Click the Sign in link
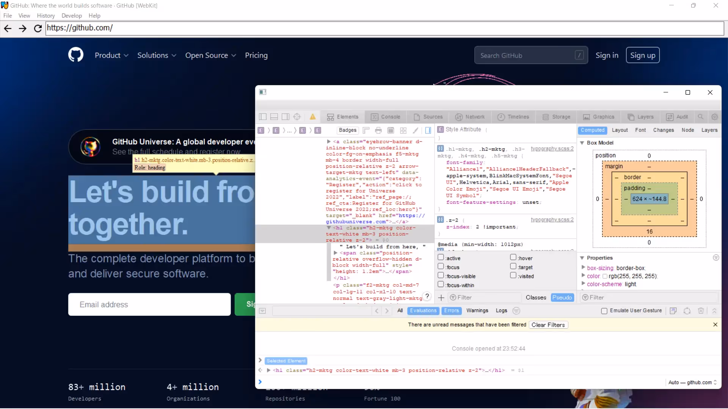The image size is (728, 409). coord(607,55)
